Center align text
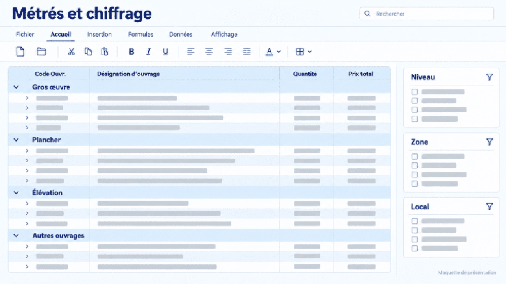Viewport: 506px width, 284px height. pos(209,52)
